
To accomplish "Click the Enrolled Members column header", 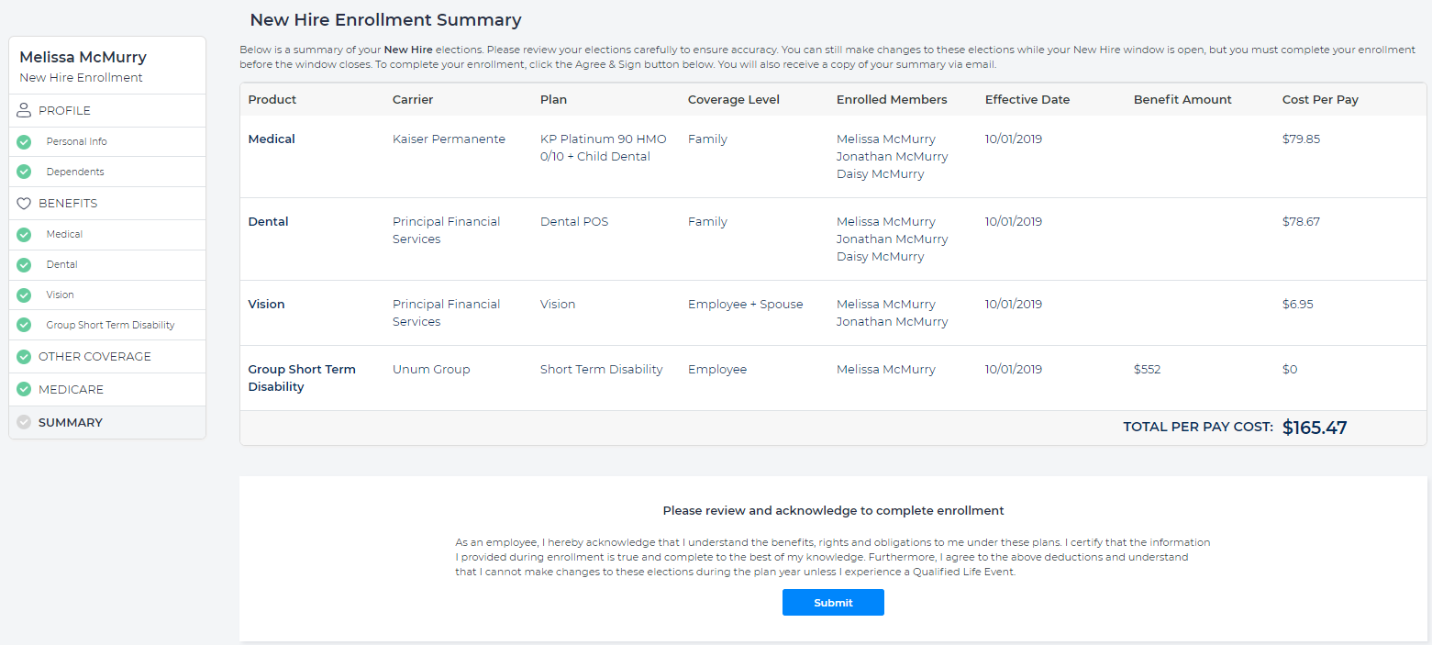I will click(892, 100).
